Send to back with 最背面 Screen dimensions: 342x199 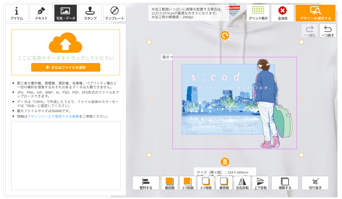224,183
